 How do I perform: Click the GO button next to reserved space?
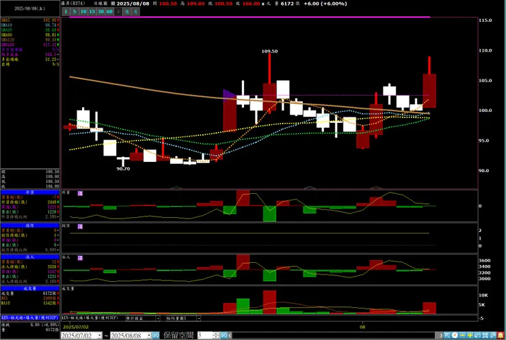coord(224,335)
